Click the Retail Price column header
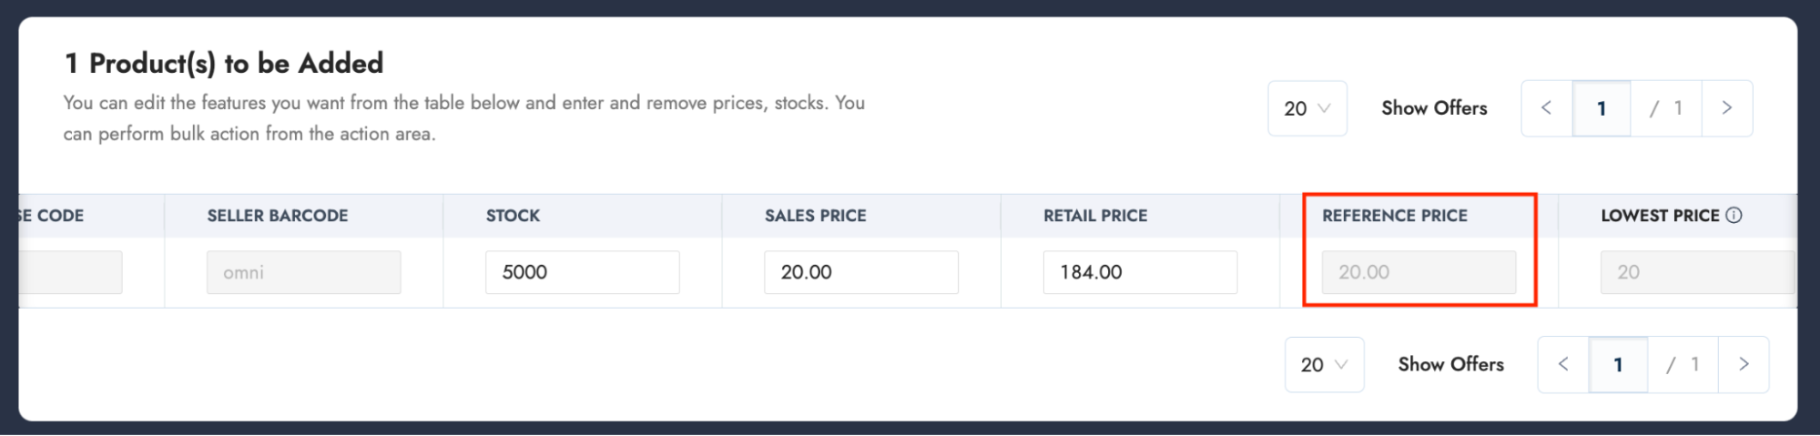 (1095, 216)
